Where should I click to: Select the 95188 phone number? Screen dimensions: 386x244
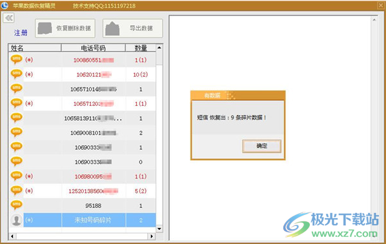(x=94, y=205)
